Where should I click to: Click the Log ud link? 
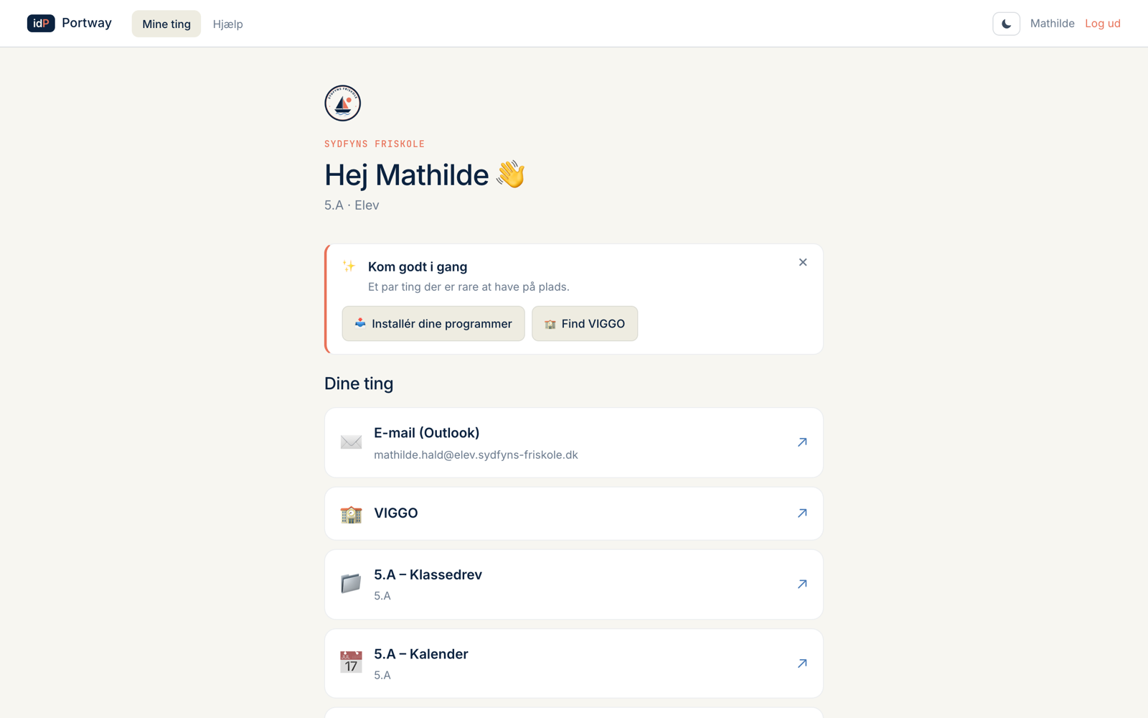(1102, 24)
